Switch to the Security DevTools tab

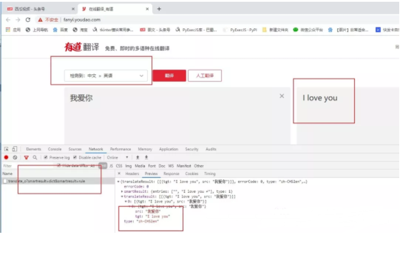192,149
